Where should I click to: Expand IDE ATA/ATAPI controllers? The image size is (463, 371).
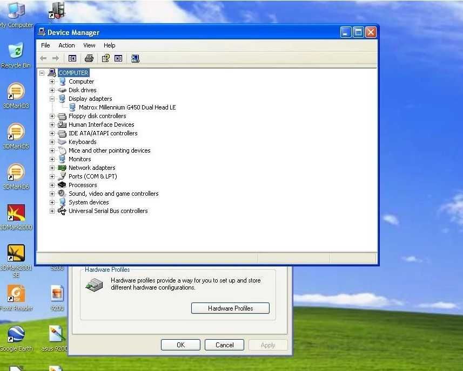click(52, 134)
